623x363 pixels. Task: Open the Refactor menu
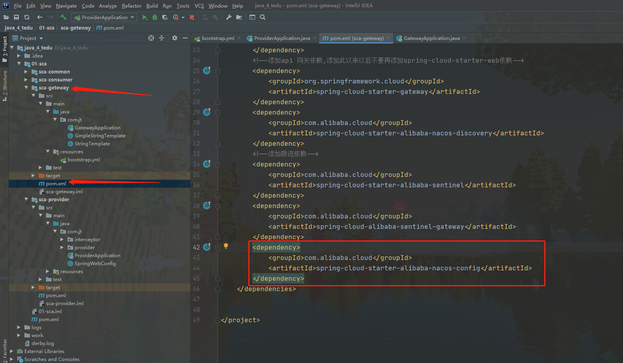click(x=132, y=6)
